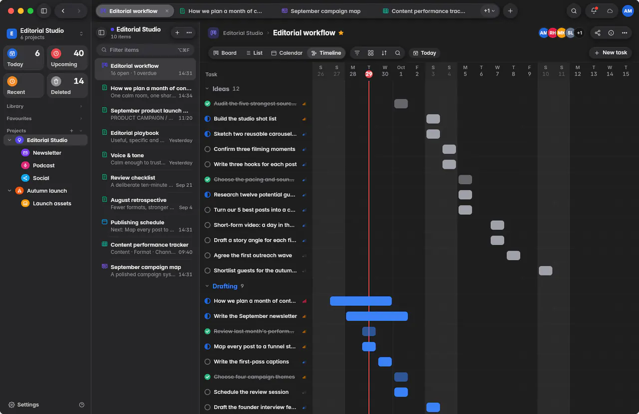Viewport: 639px width, 414px height.
Task: Star or unstar Editorial workflow
Action: tap(341, 33)
